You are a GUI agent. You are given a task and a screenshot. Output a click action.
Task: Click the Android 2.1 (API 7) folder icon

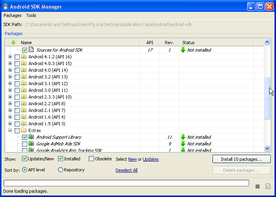(x=24, y=110)
